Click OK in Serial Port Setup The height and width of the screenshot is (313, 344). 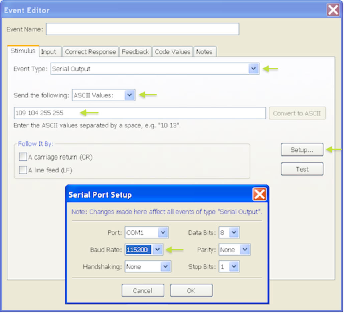click(x=191, y=291)
